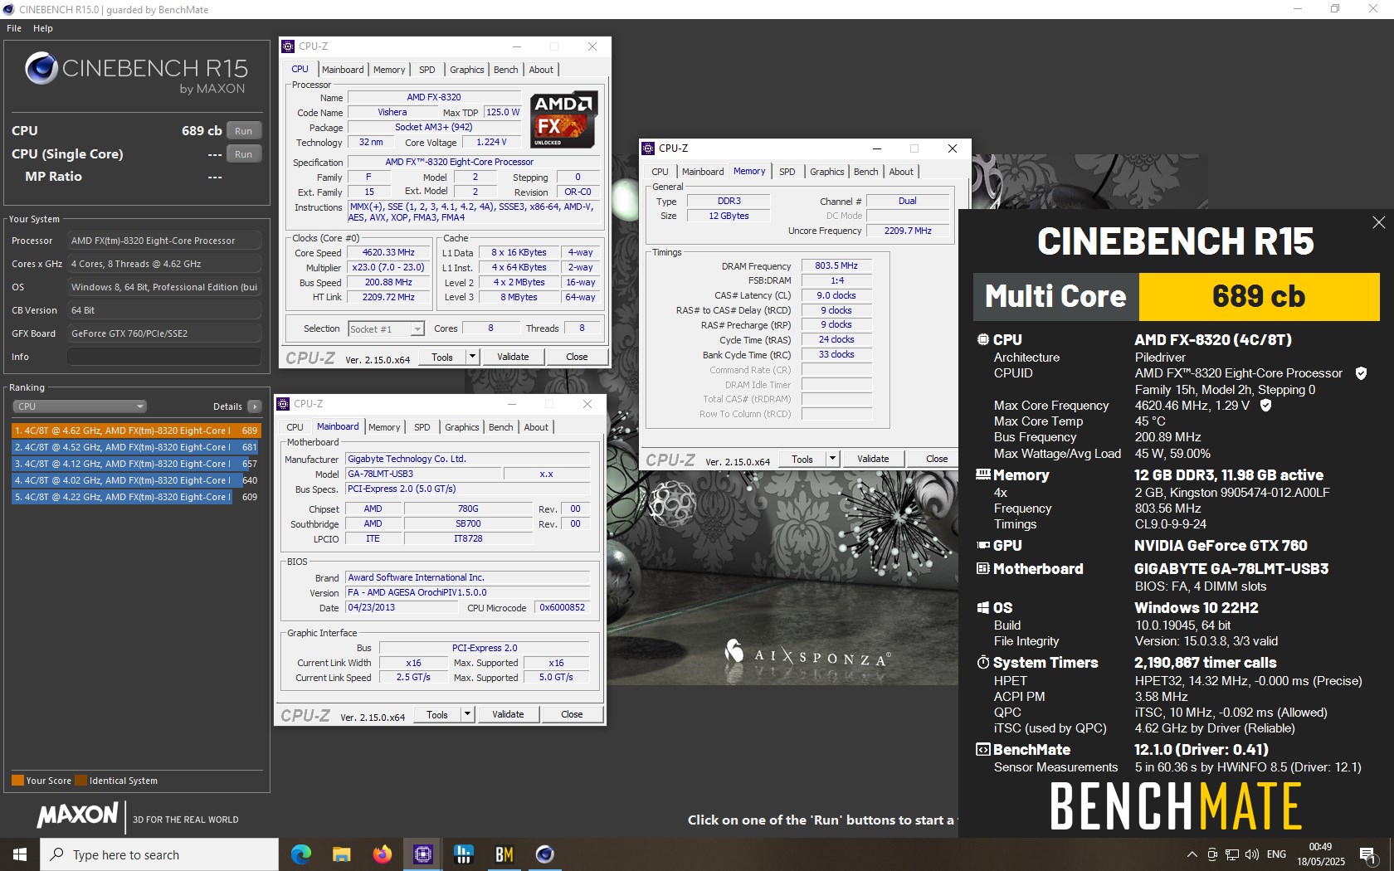Show hidden system tray icons
The height and width of the screenshot is (871, 1394).
[x=1192, y=854]
